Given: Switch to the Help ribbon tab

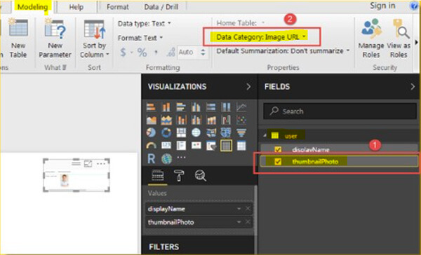Looking at the screenshot, I should click(x=76, y=7).
